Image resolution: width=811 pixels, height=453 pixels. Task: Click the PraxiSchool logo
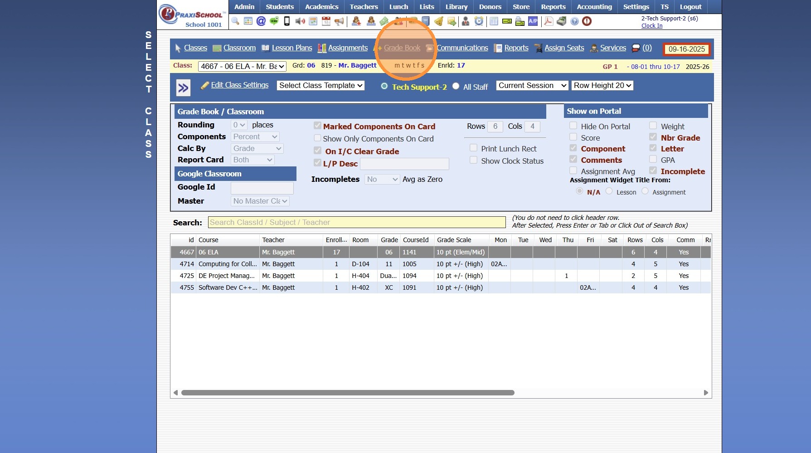193,15
